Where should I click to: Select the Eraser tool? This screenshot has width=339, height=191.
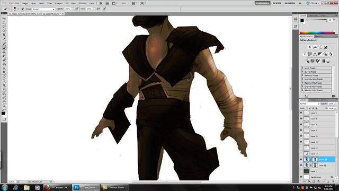[4, 60]
